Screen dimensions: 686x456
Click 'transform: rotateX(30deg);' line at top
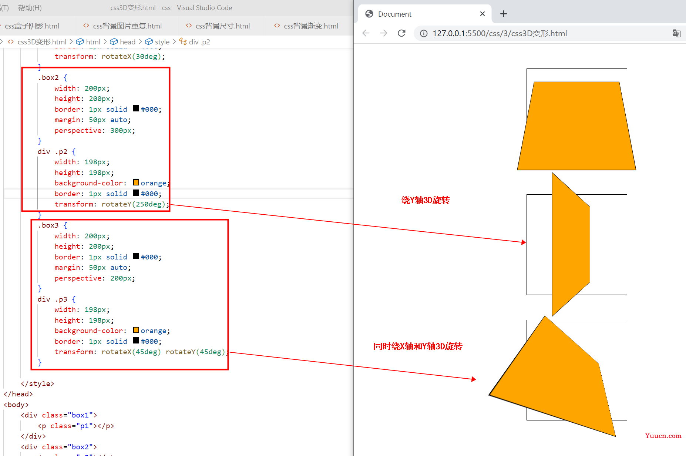click(110, 57)
